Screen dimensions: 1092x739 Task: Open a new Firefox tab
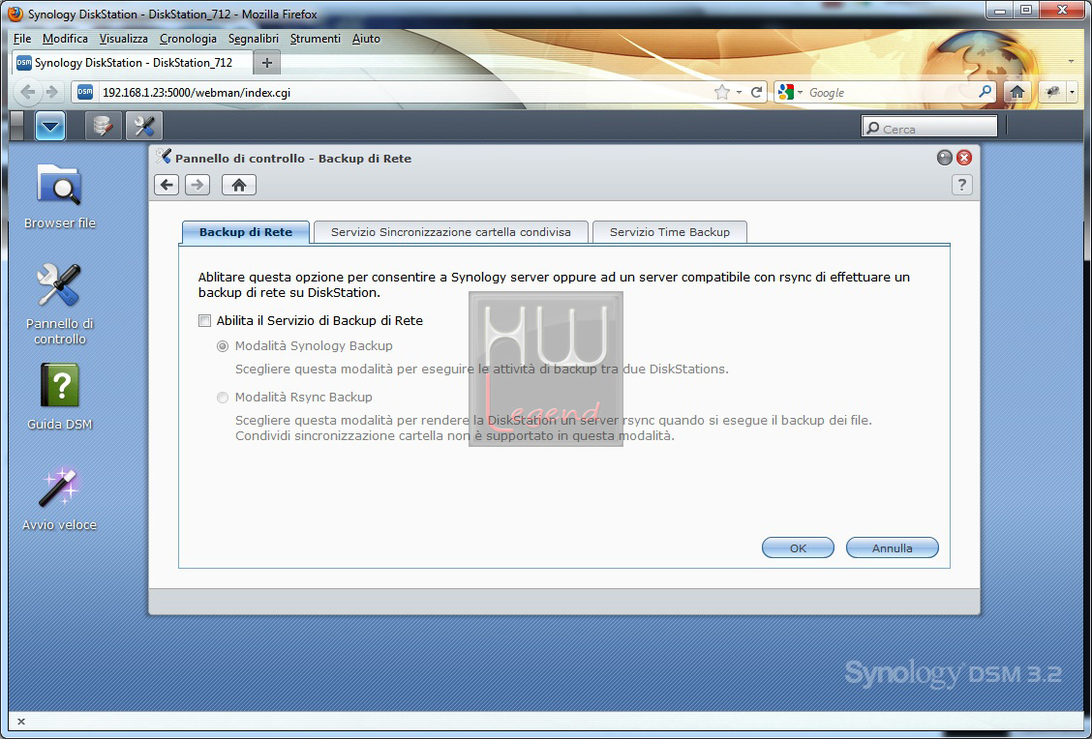(x=267, y=63)
